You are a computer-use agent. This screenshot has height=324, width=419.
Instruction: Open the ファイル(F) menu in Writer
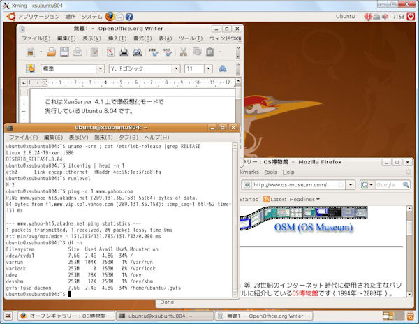click(x=36, y=38)
